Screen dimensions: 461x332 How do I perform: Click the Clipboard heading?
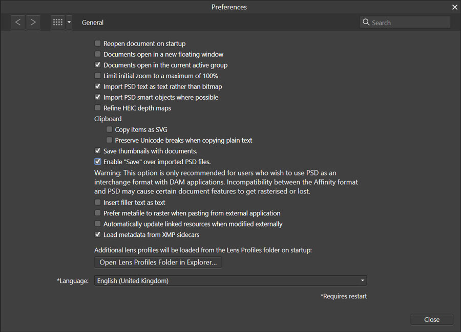click(x=108, y=119)
